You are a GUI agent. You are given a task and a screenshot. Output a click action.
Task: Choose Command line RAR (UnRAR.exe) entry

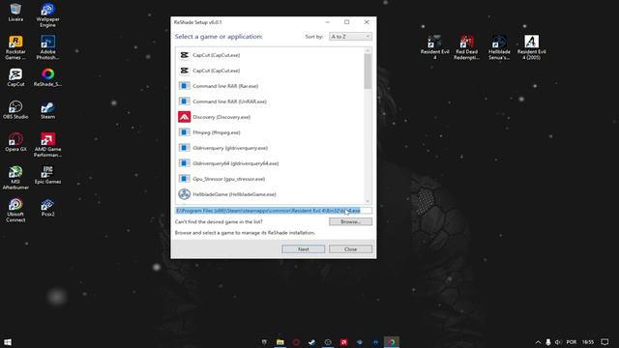[270, 101]
